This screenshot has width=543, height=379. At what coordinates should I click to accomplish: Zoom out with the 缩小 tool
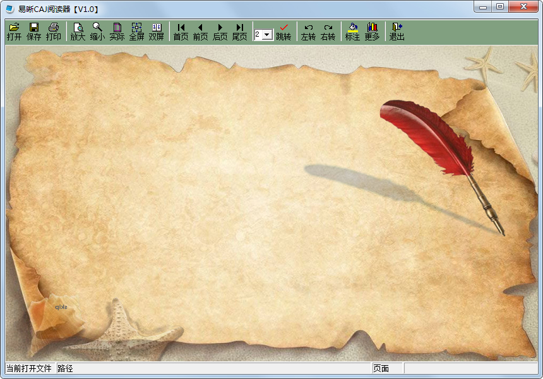[x=97, y=32]
